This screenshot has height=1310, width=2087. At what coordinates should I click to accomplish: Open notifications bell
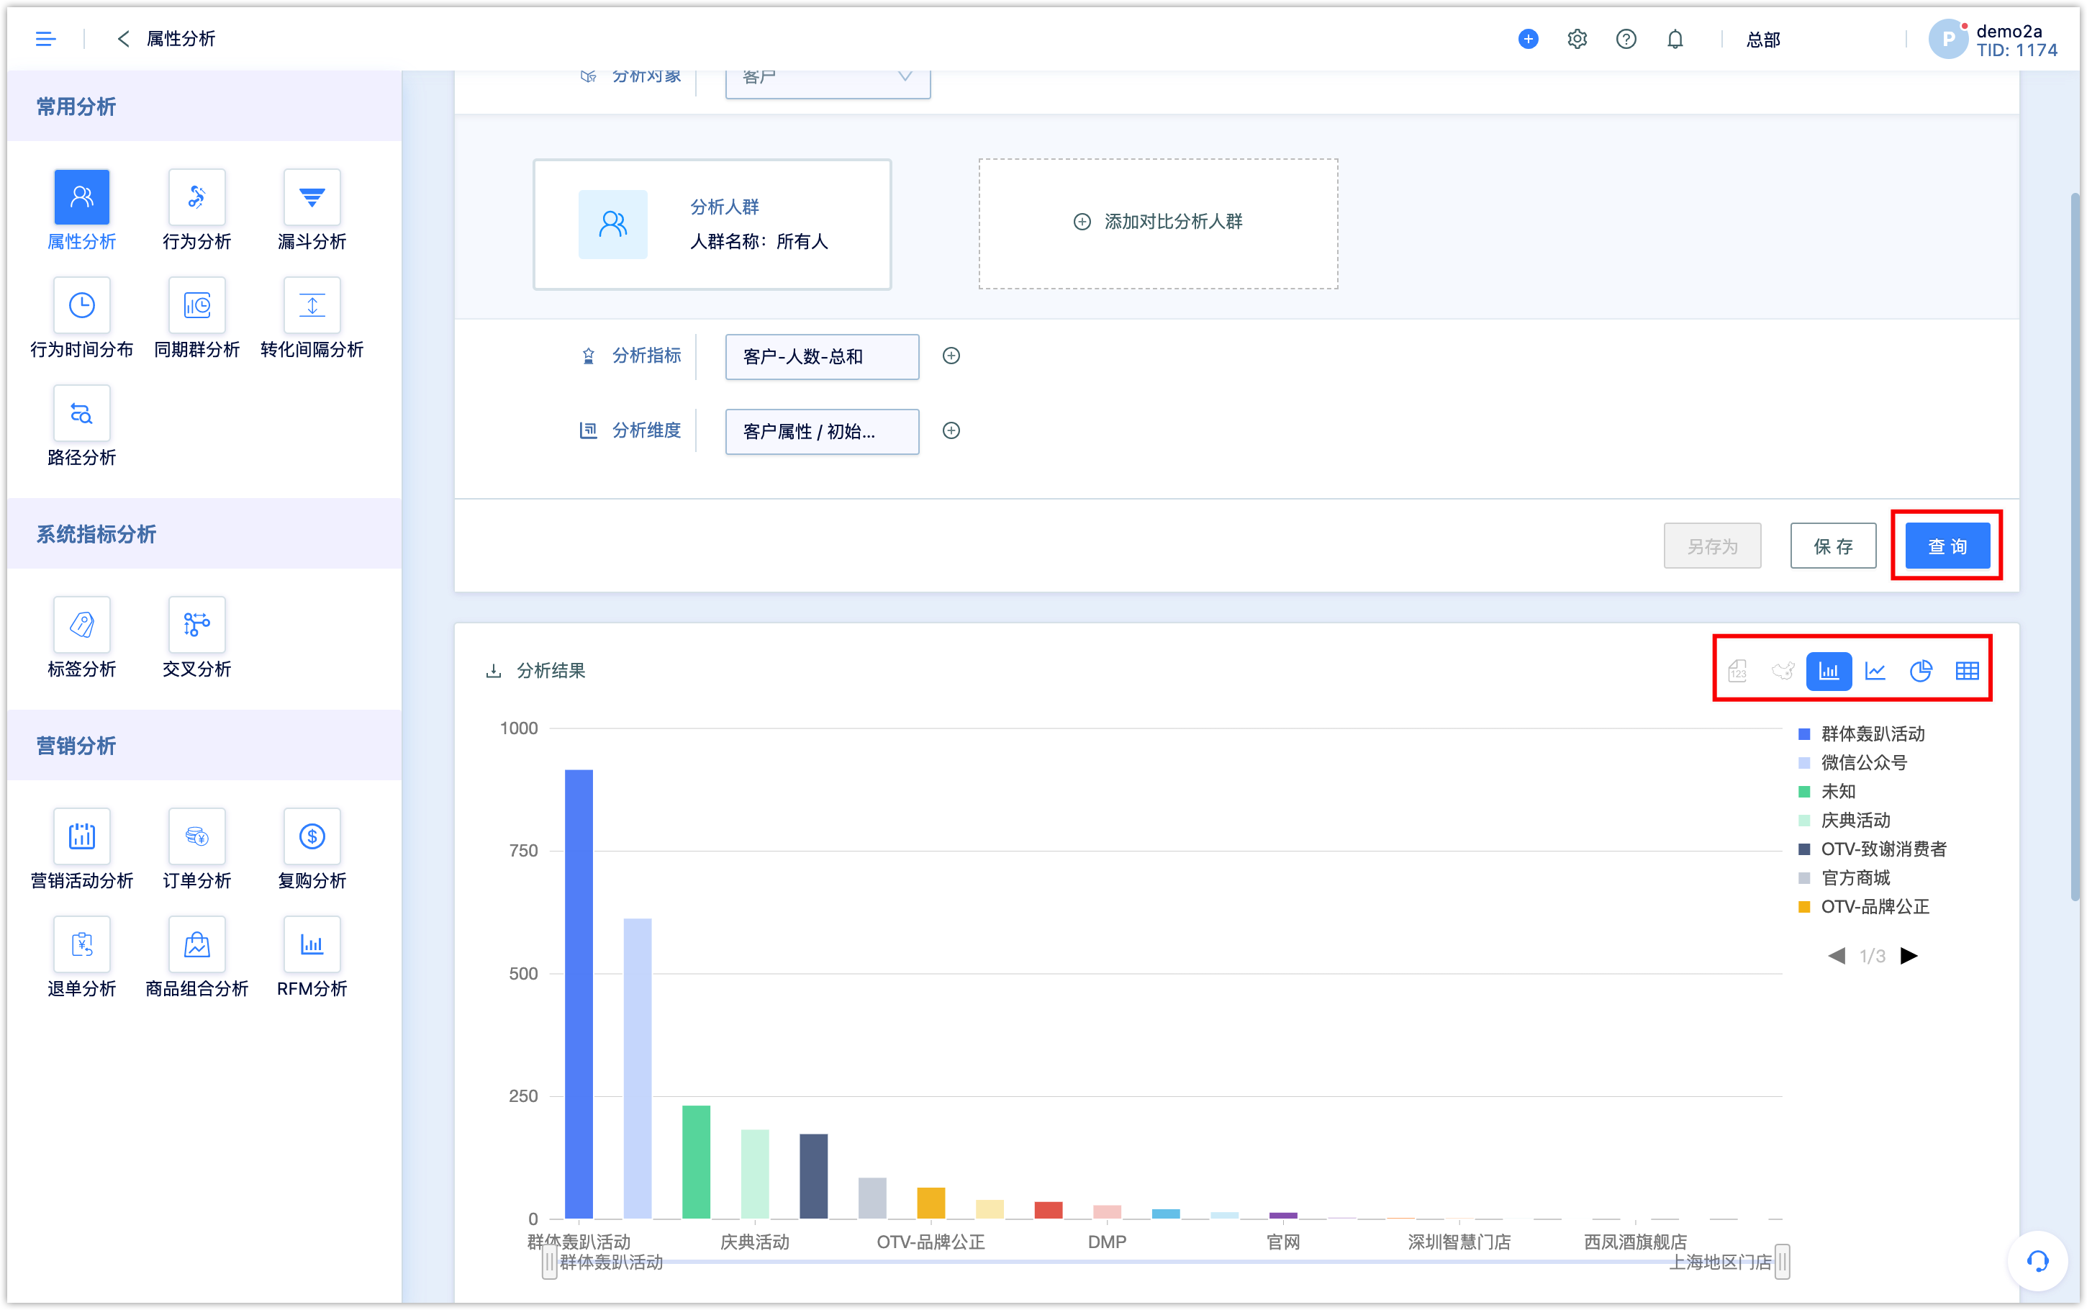point(1675,39)
